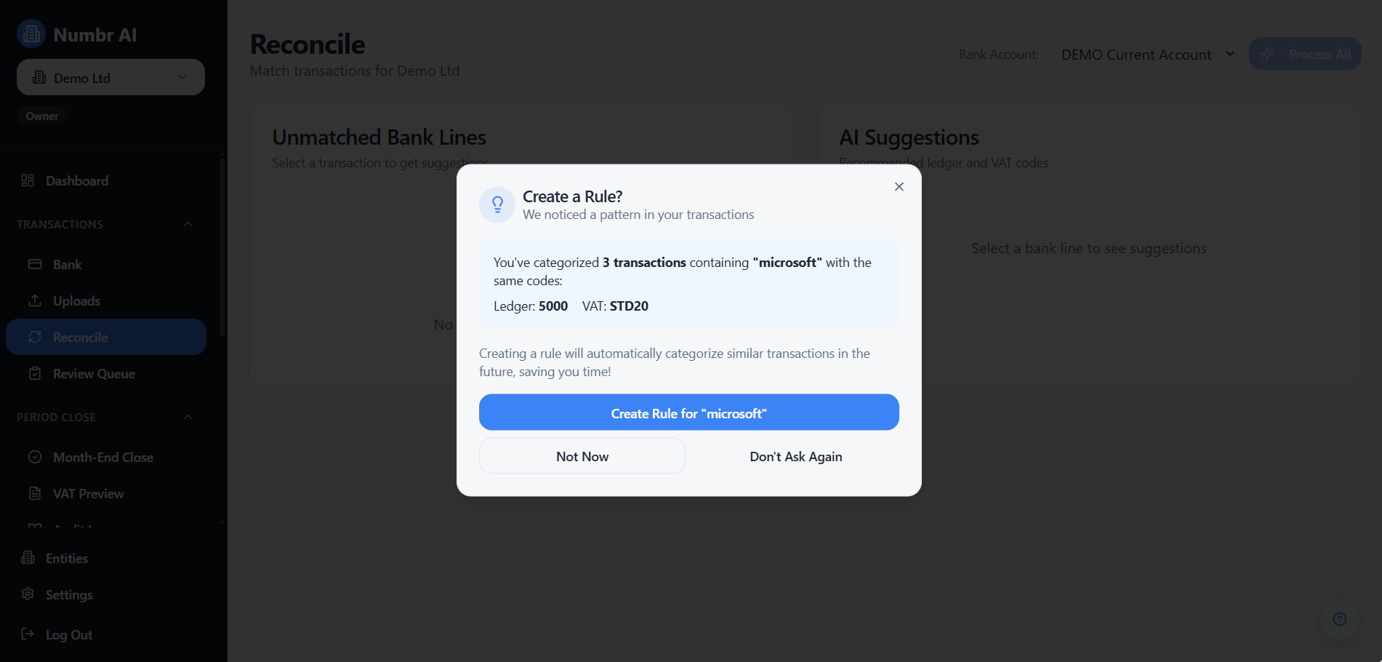The height and width of the screenshot is (662, 1382).
Task: Click Create Rule for "microsoft"
Action: (x=688, y=412)
